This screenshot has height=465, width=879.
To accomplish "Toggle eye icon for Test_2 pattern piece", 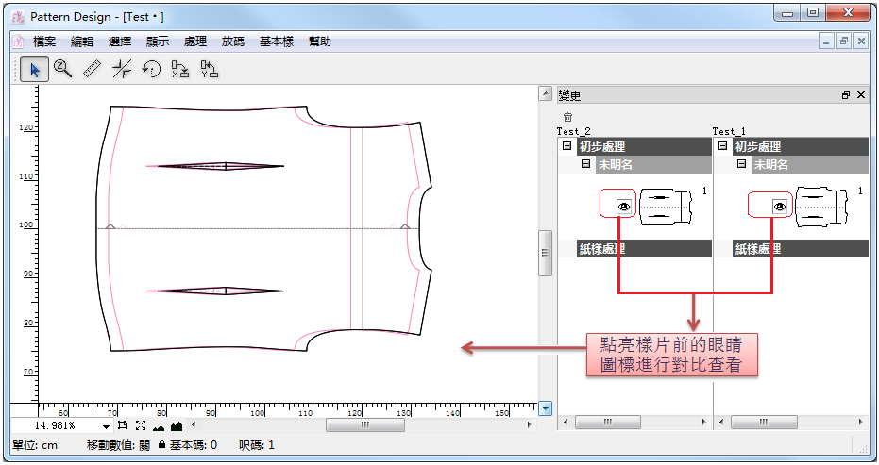I will click(x=623, y=206).
